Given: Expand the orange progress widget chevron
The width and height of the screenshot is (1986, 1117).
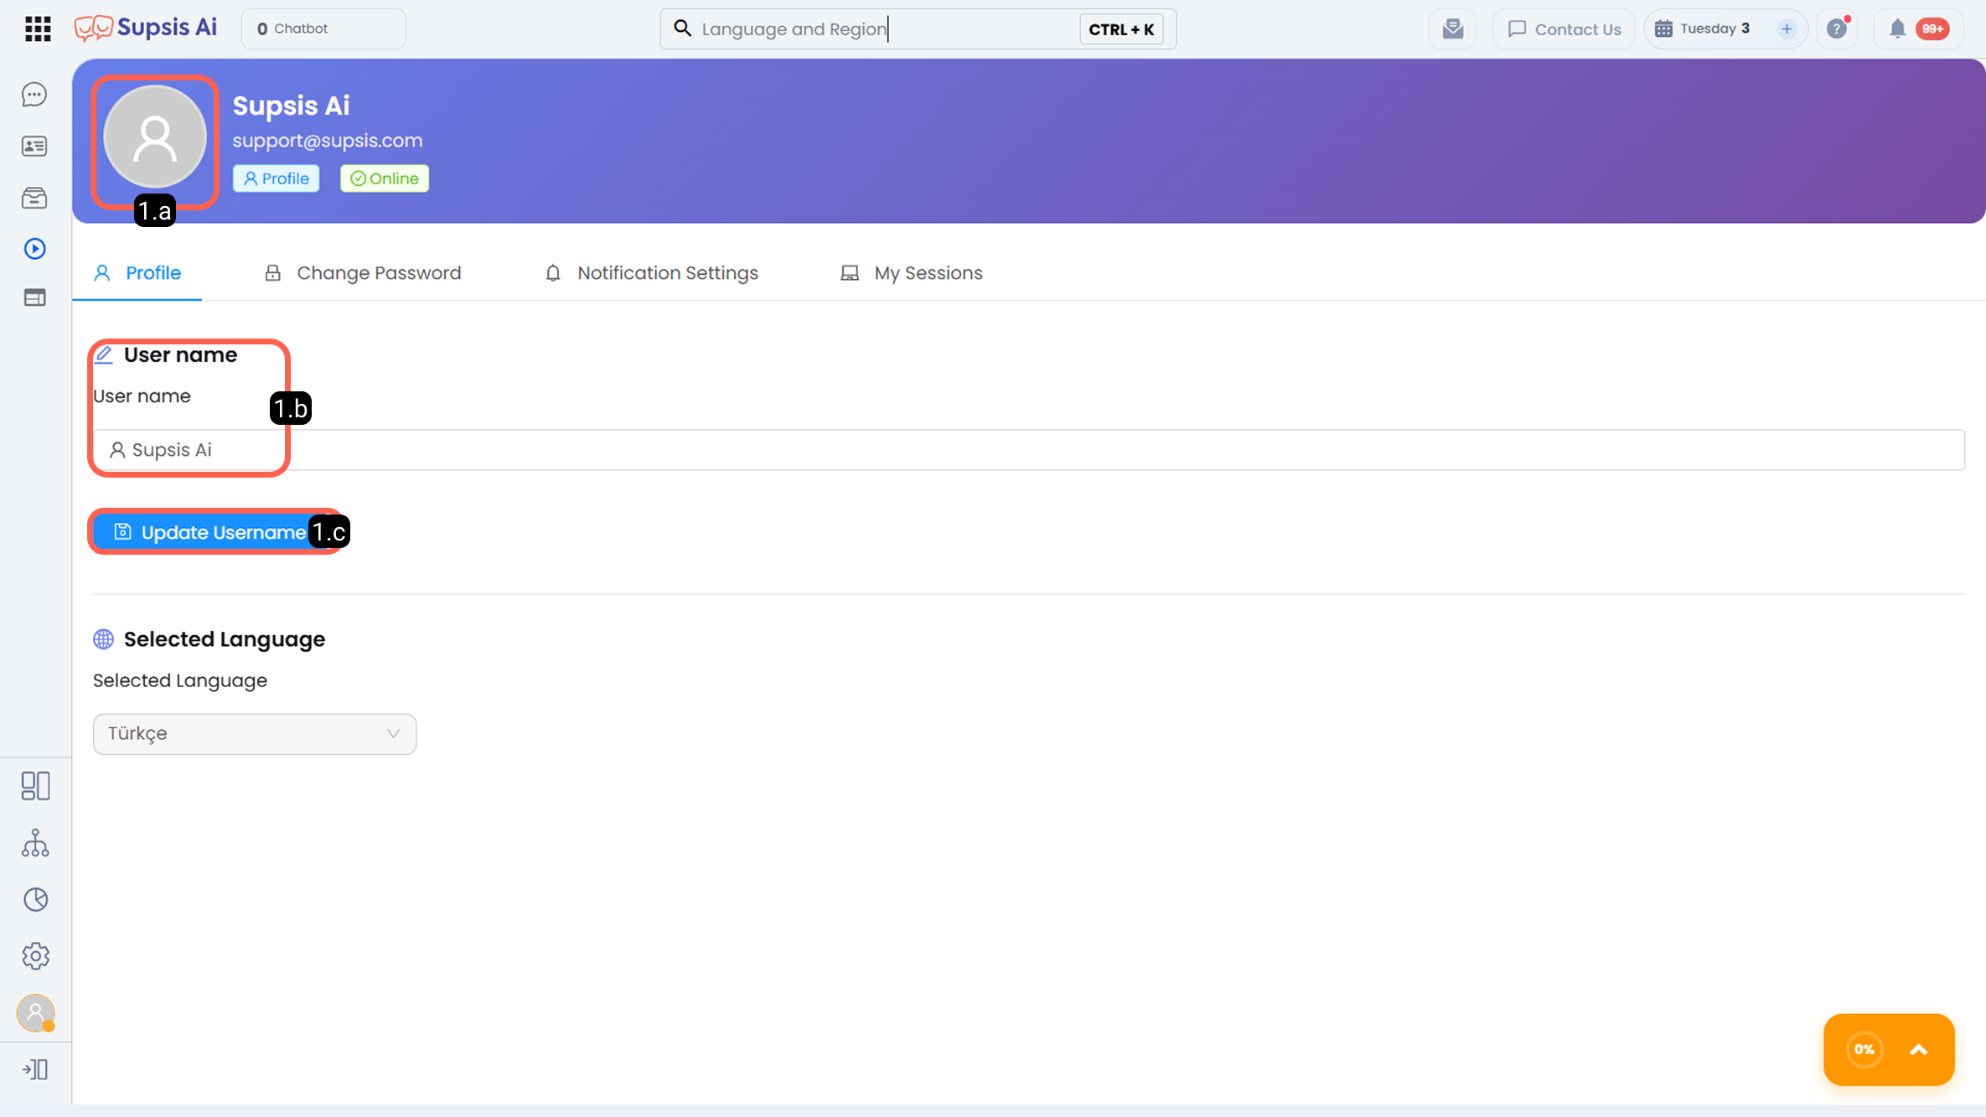Looking at the screenshot, I should pyautogui.click(x=1918, y=1050).
